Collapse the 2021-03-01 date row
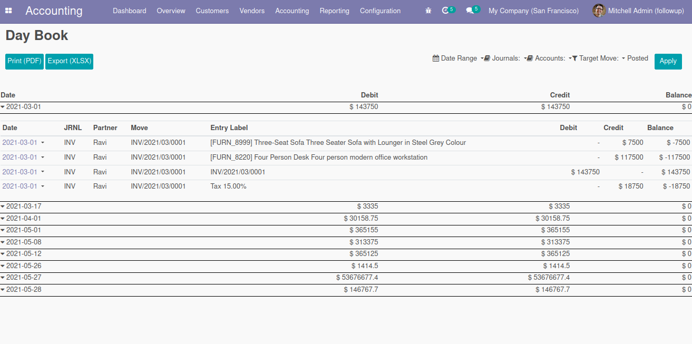The image size is (692, 344). point(21,107)
